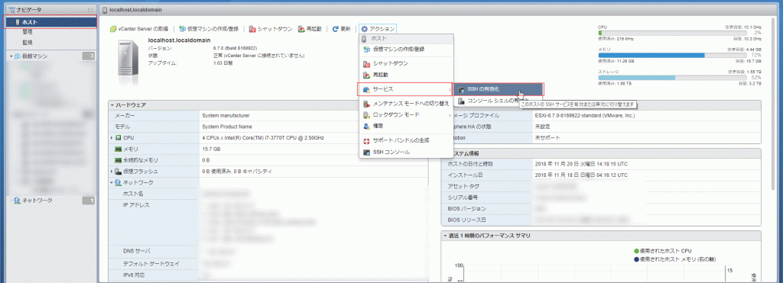The height and width of the screenshot is (283, 783).
Task: Click the インストール日 date value
Action: coord(581,175)
